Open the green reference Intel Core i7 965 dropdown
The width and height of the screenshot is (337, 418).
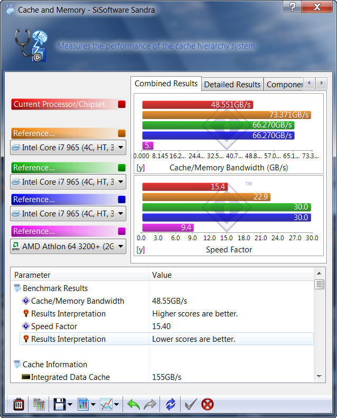68,182
